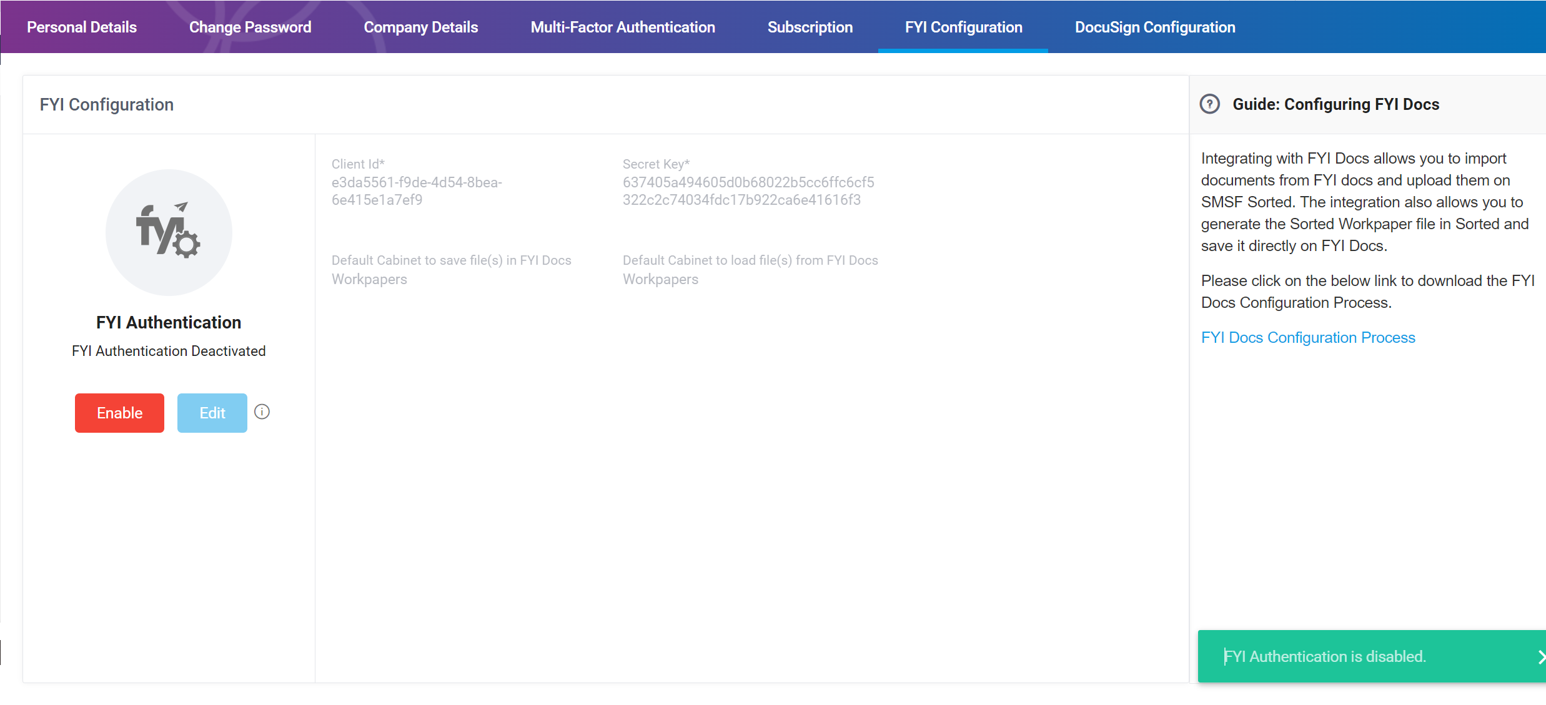Click the 'Client Id*' label
Viewport: 1546px width, 705px height.
pyautogui.click(x=358, y=164)
